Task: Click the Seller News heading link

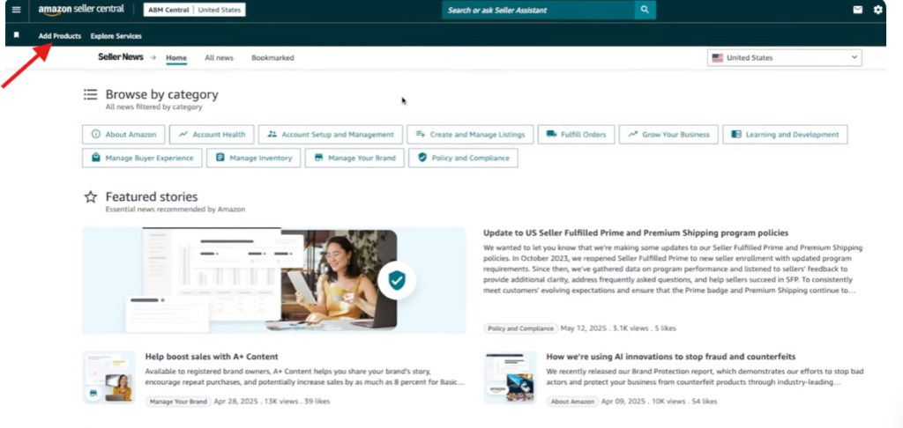Action: coord(120,57)
